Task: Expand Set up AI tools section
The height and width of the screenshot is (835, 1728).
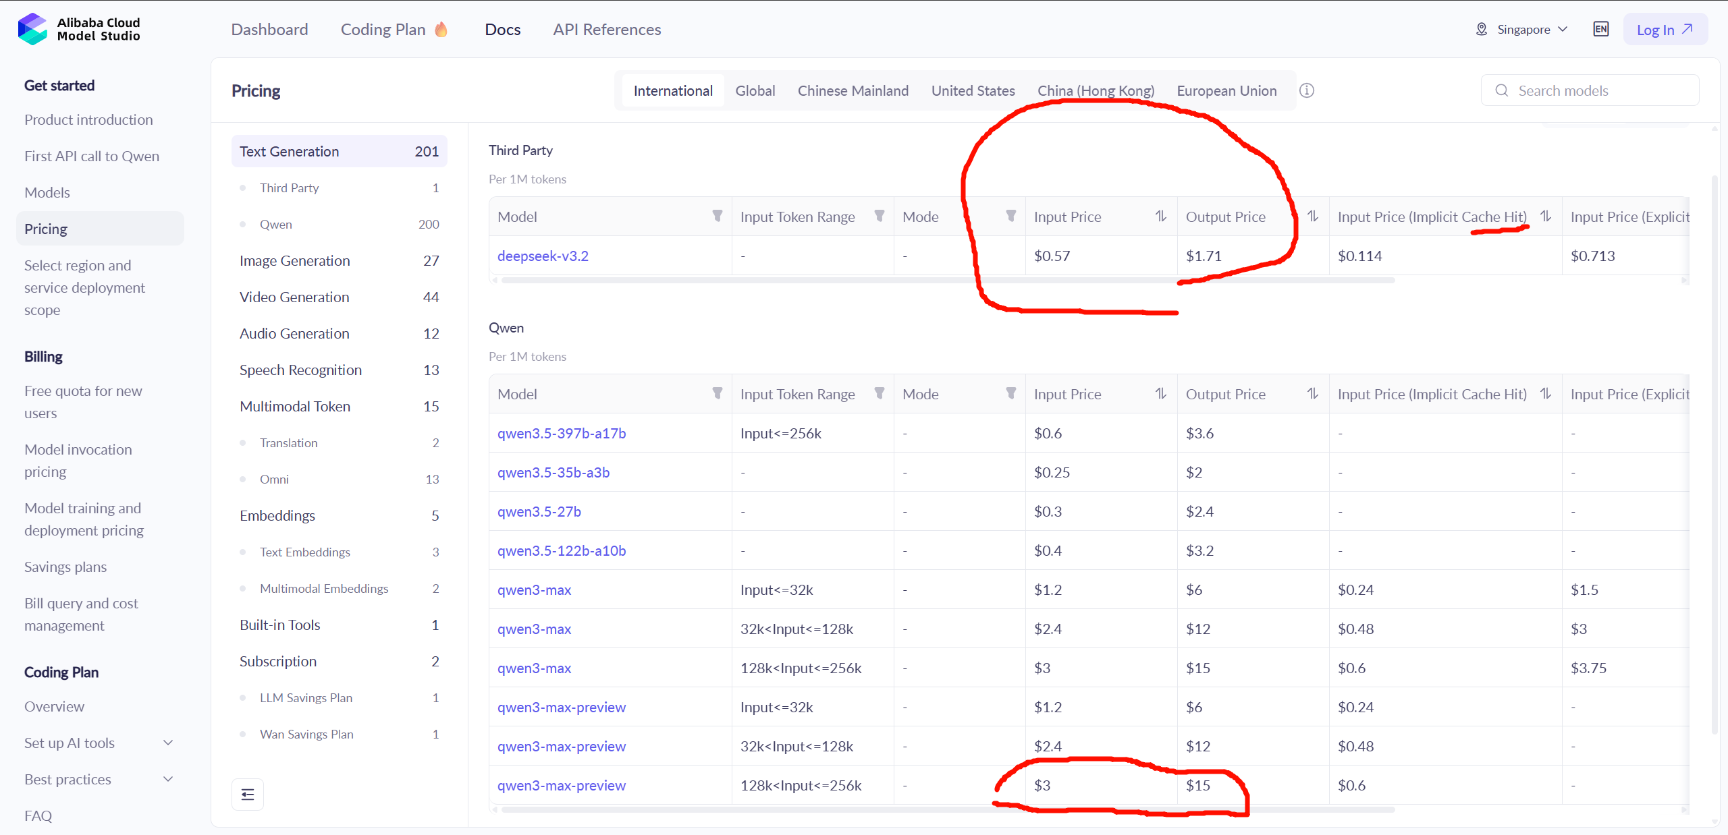Action: click(x=168, y=743)
